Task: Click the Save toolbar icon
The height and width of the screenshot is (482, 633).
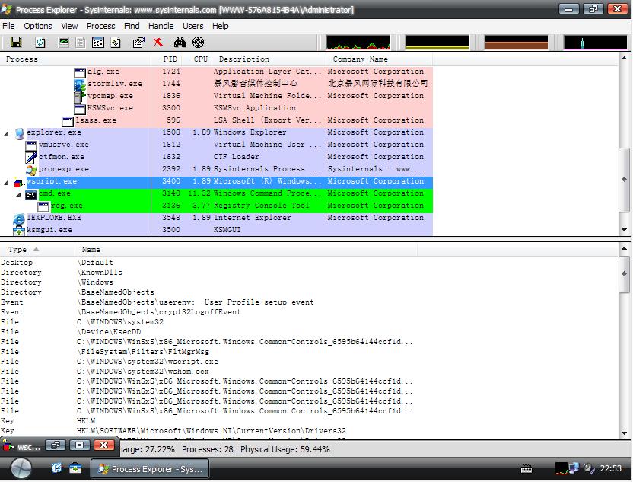Action: pyautogui.click(x=16, y=43)
